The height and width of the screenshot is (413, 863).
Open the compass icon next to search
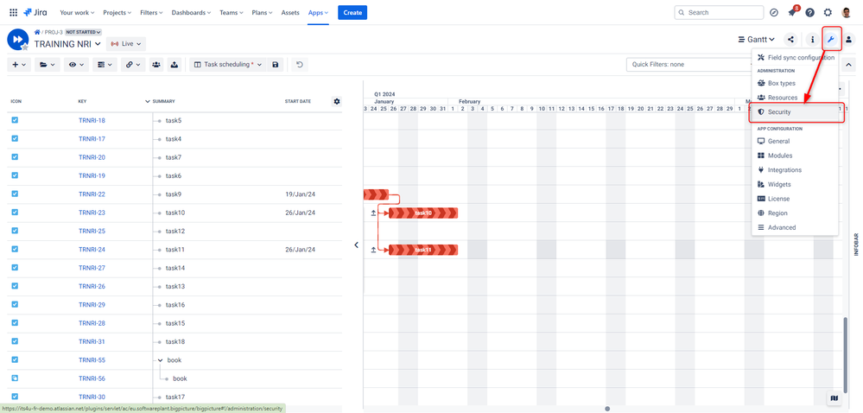pos(774,12)
